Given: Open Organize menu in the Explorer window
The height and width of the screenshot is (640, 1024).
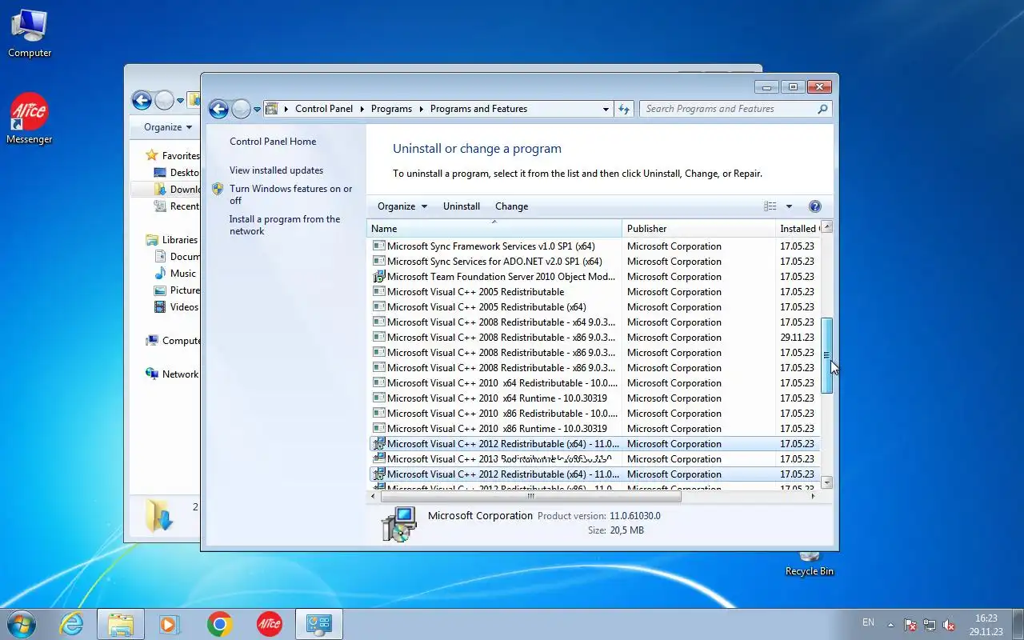Looking at the screenshot, I should point(168,127).
